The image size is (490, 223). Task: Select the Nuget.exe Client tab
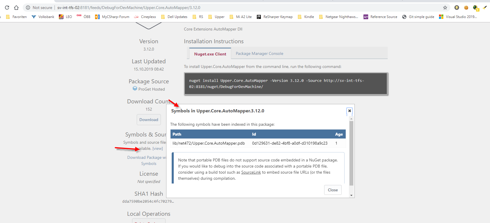[210, 54]
